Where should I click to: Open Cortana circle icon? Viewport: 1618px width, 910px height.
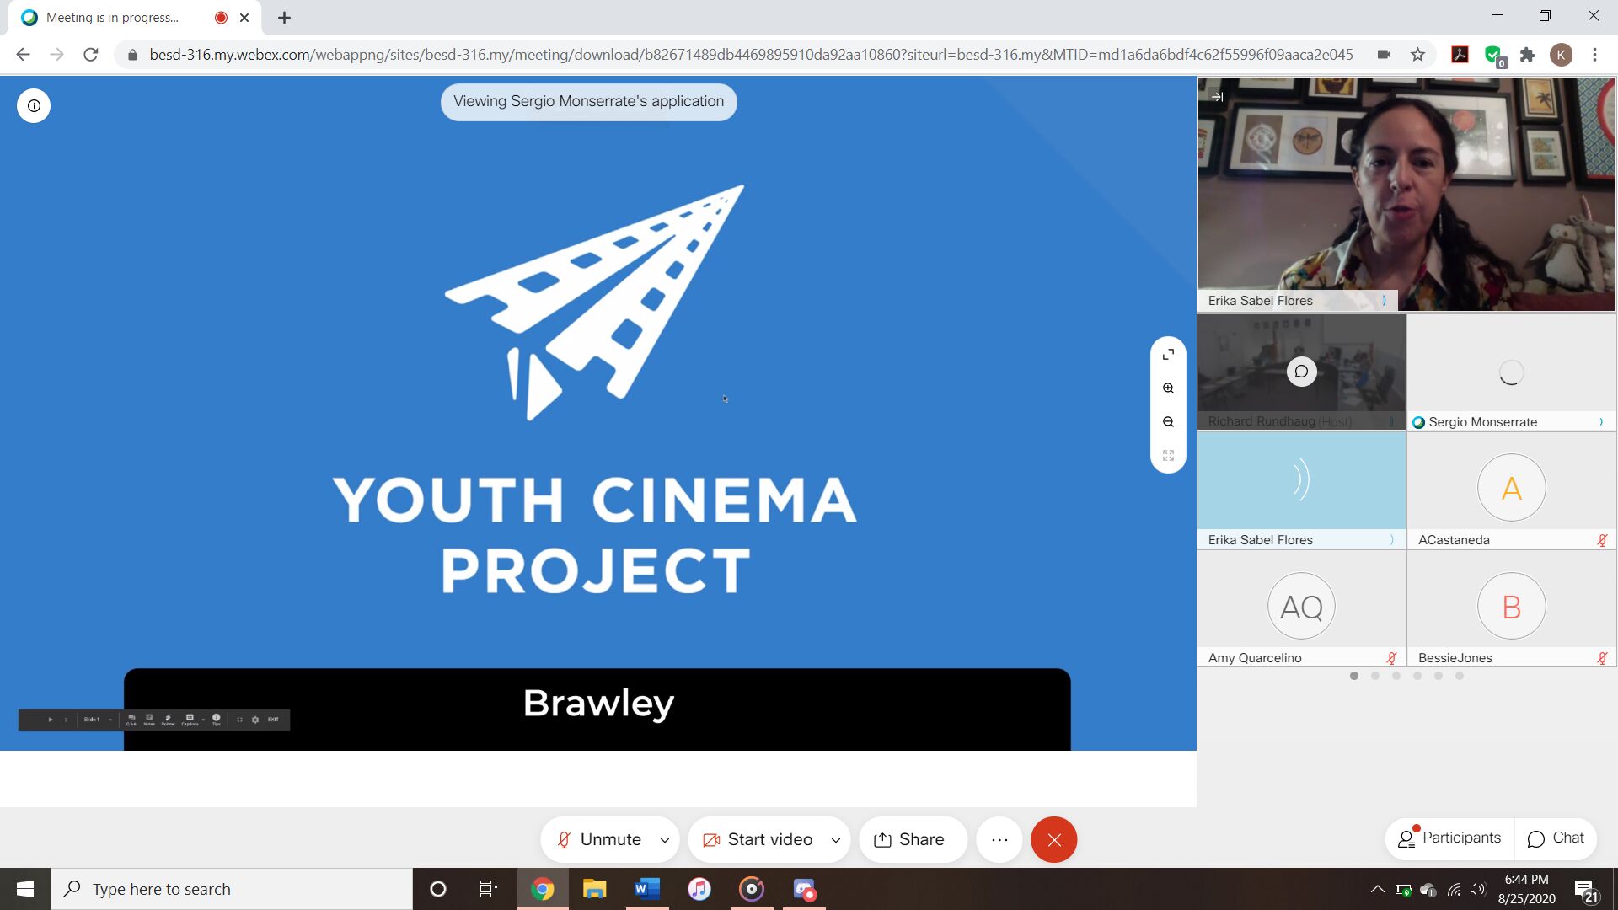click(437, 889)
